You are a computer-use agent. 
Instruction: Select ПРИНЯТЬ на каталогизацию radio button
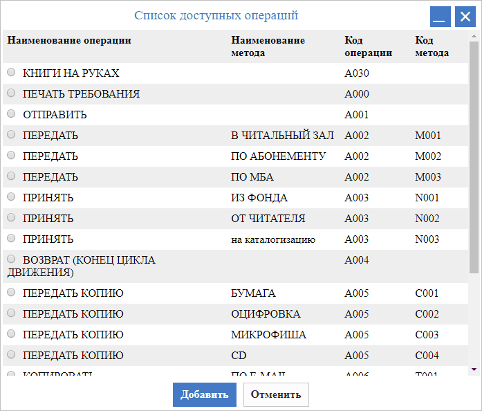(x=11, y=239)
